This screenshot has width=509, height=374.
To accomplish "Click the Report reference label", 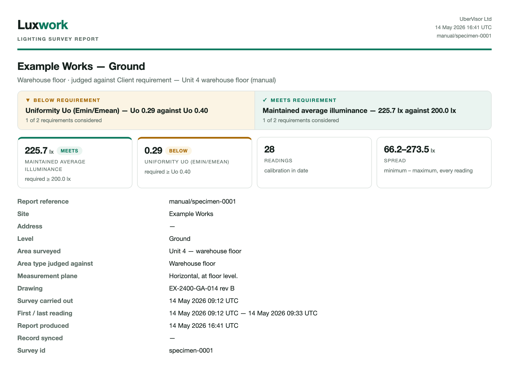I will coord(43,202).
